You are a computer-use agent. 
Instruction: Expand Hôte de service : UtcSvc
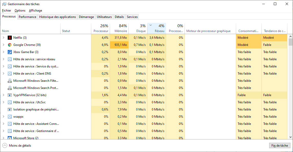tap(4, 102)
